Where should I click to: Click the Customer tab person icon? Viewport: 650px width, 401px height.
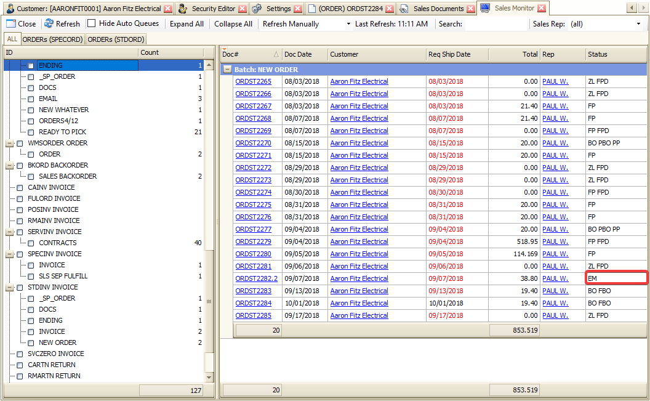(x=10, y=9)
